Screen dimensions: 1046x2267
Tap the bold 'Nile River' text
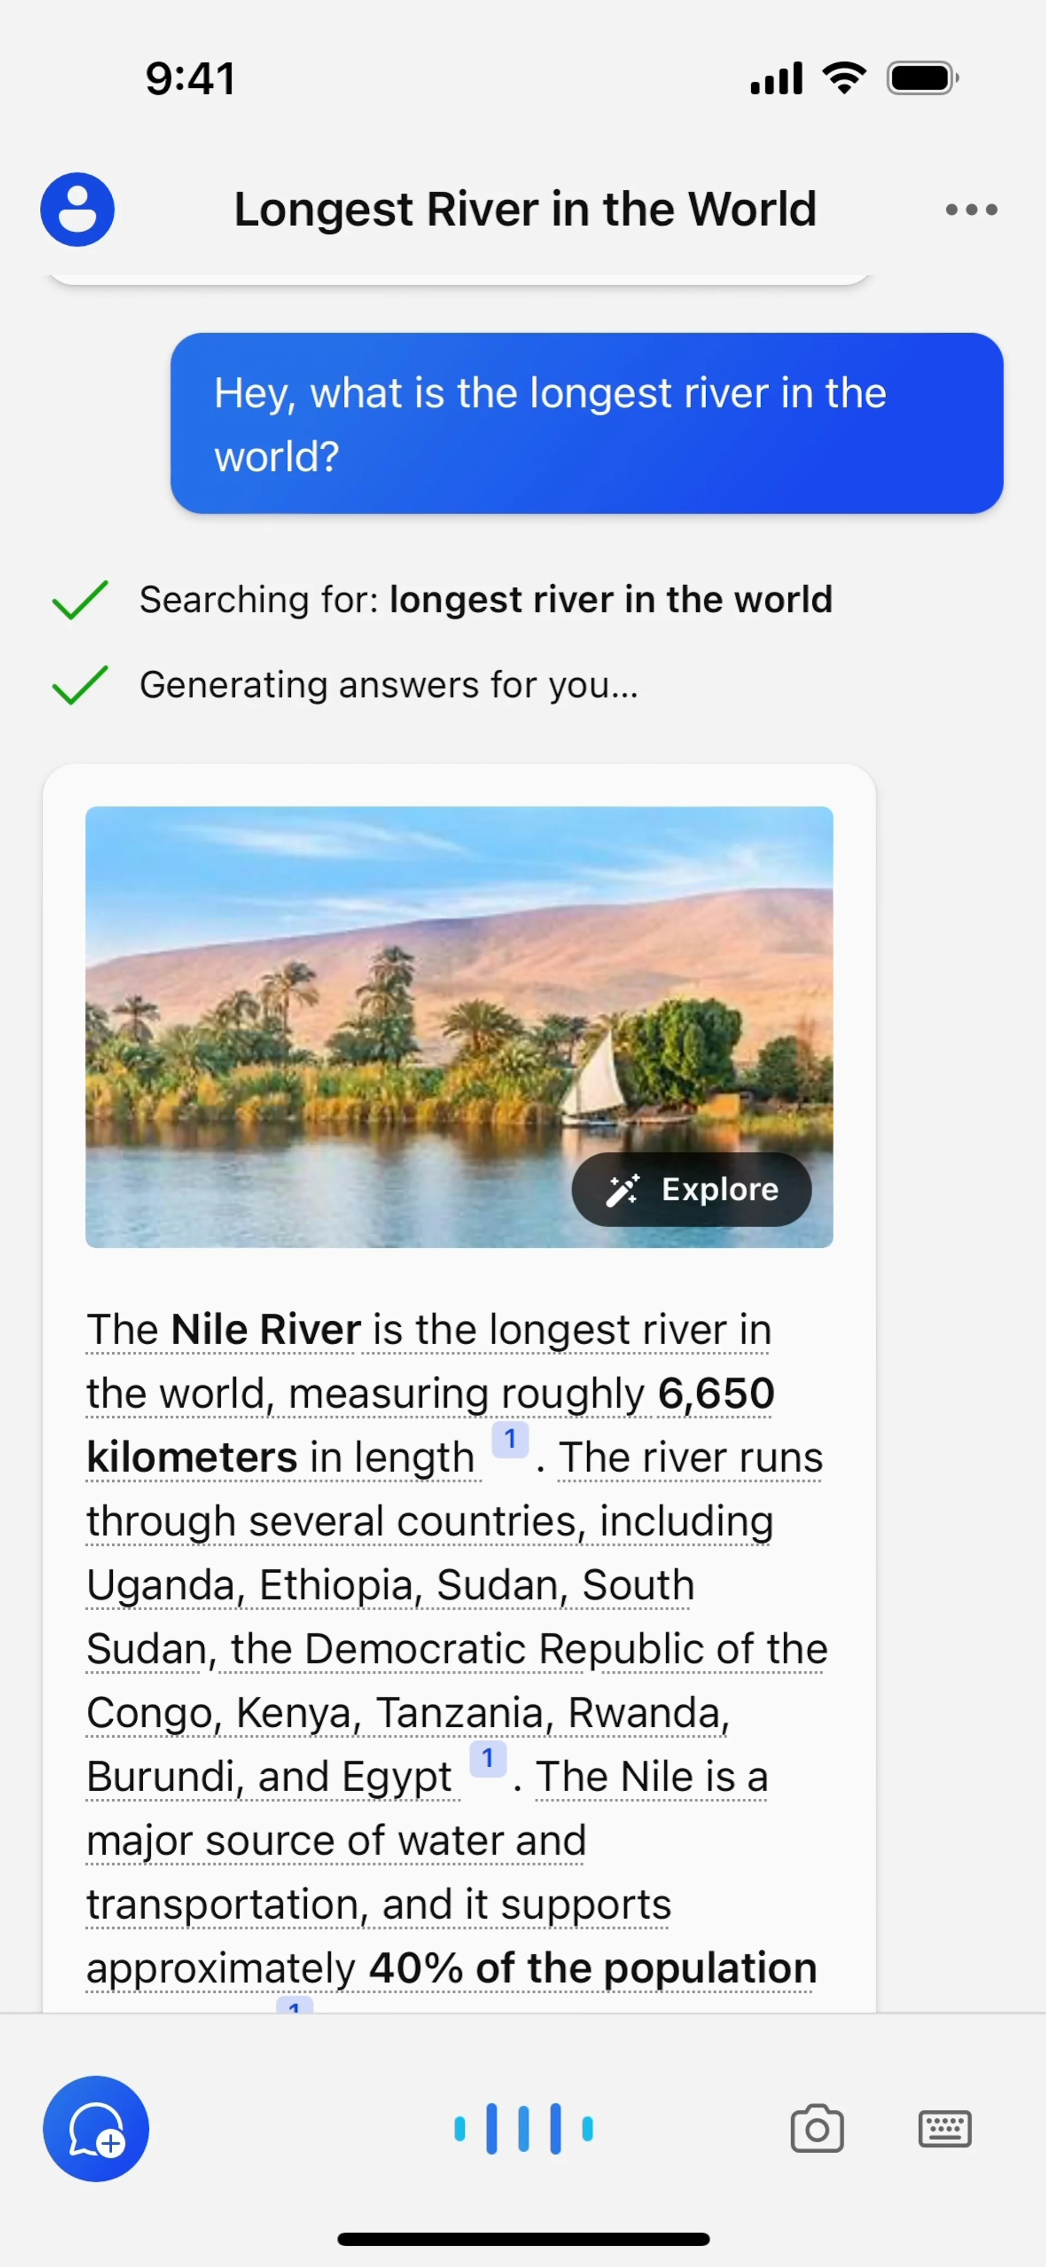click(266, 1329)
